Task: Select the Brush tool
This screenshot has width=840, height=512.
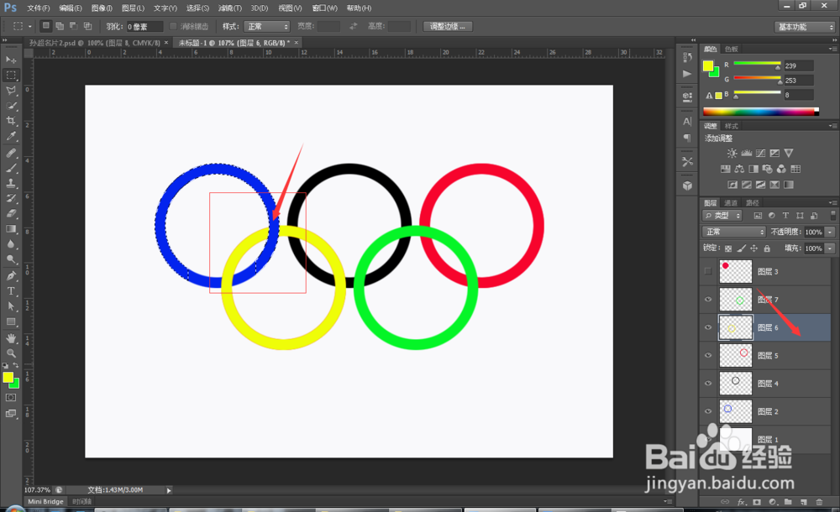Action: tap(11, 168)
